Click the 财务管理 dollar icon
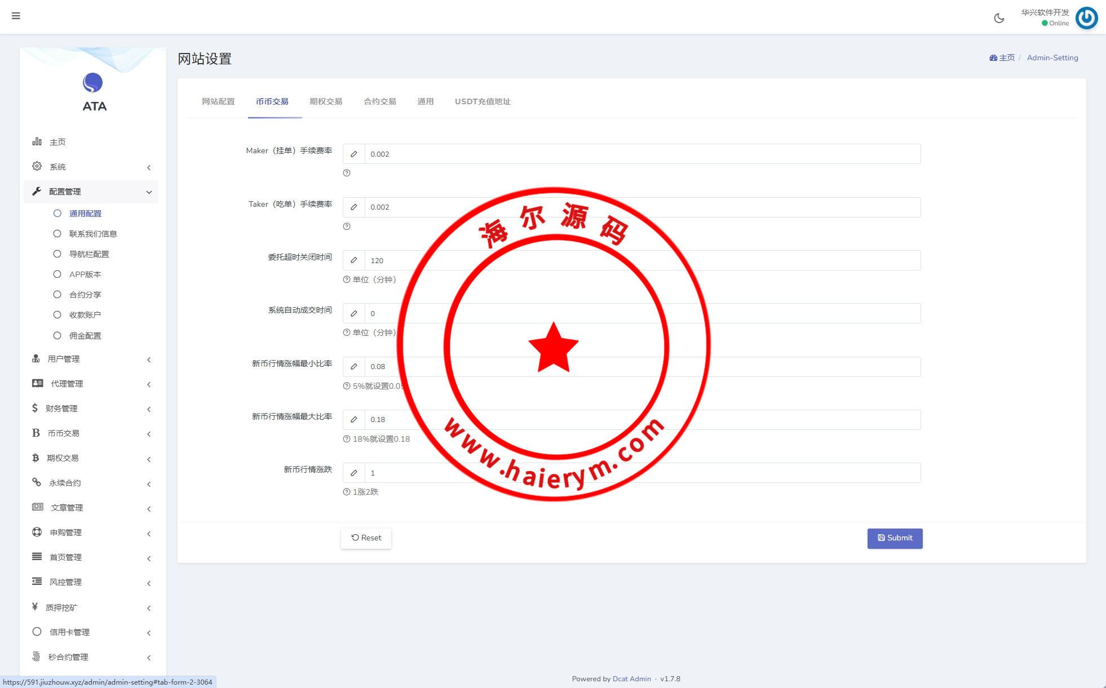 pos(35,408)
